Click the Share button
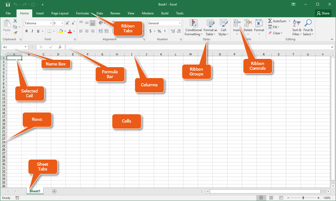336x201 pixels. [x=323, y=14]
